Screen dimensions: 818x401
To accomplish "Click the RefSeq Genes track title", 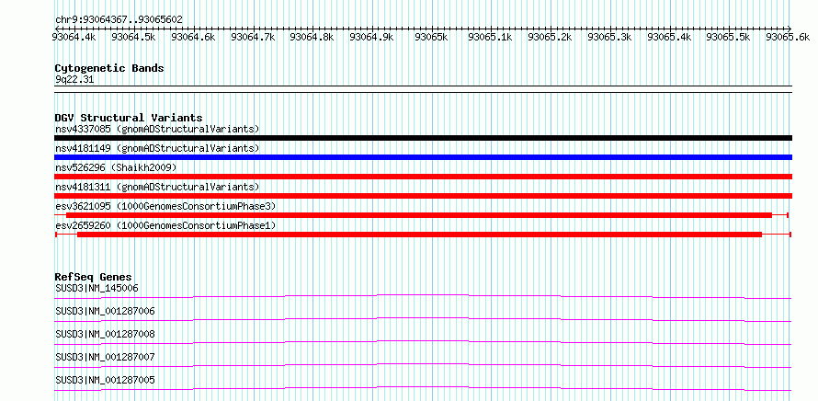I will 94,277.
